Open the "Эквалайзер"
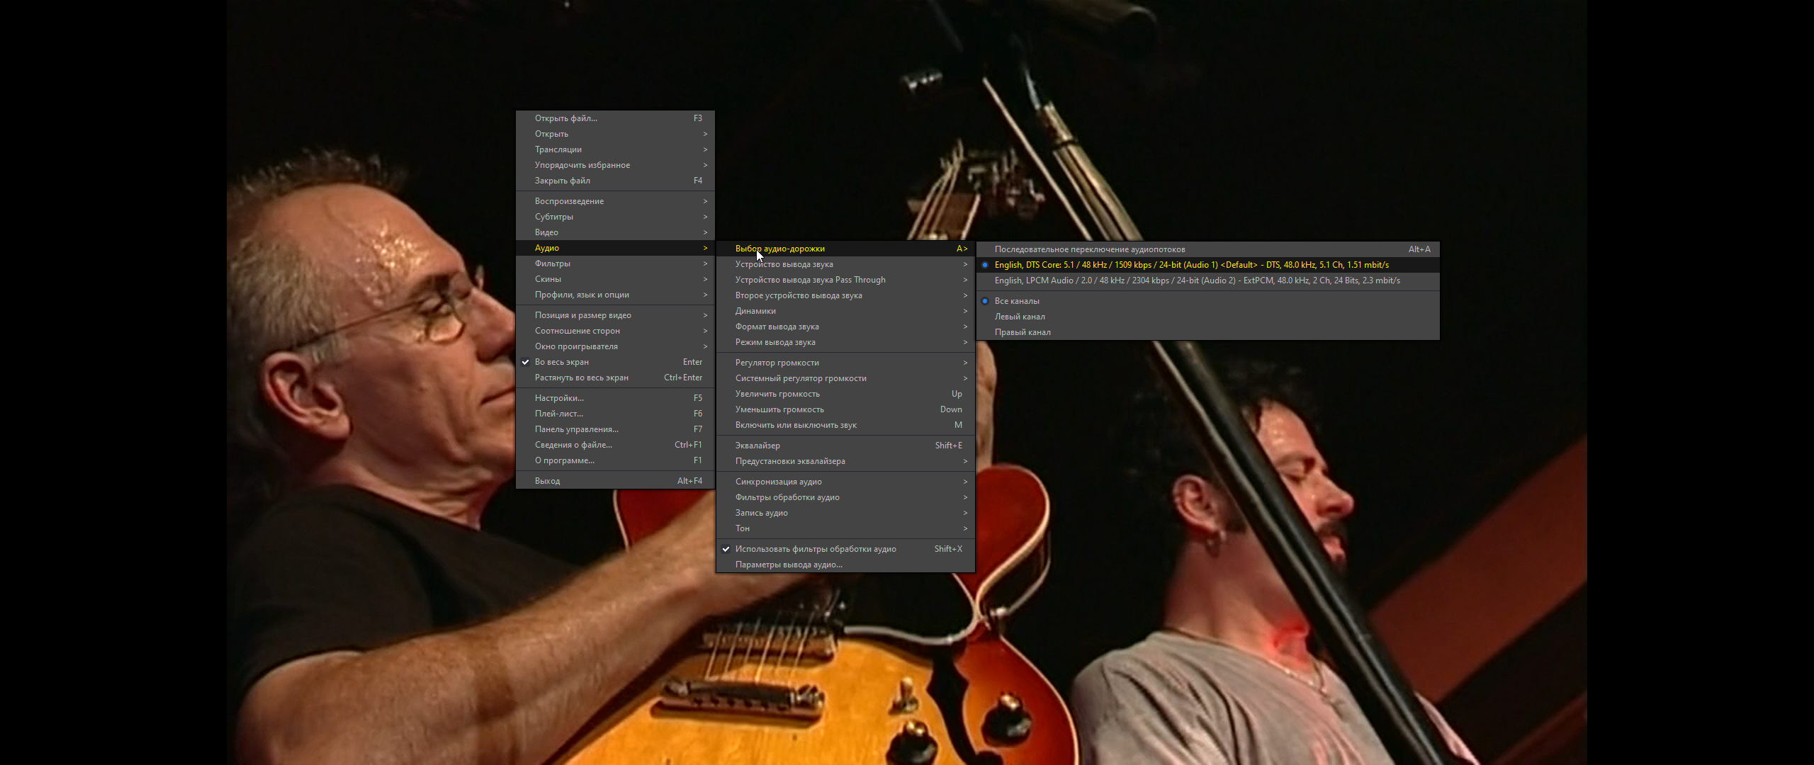This screenshot has width=1814, height=765. [x=757, y=445]
